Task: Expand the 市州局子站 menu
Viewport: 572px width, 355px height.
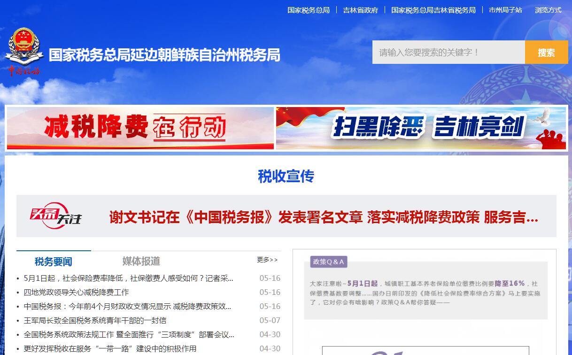Action: point(505,10)
